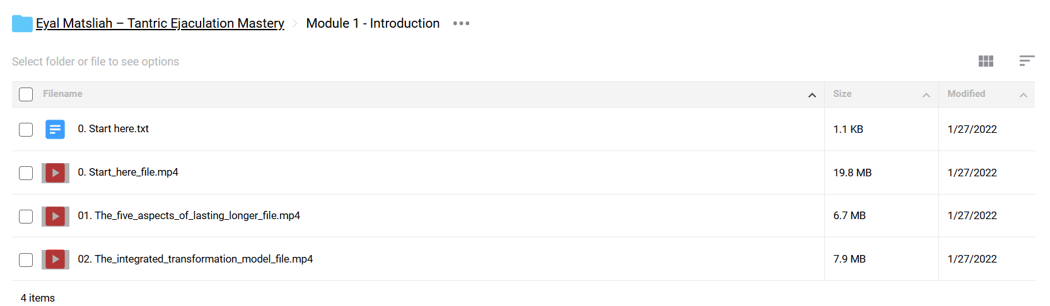Image resolution: width=1050 pixels, height=306 pixels.
Task: Switch to grid view layout
Action: point(986,61)
